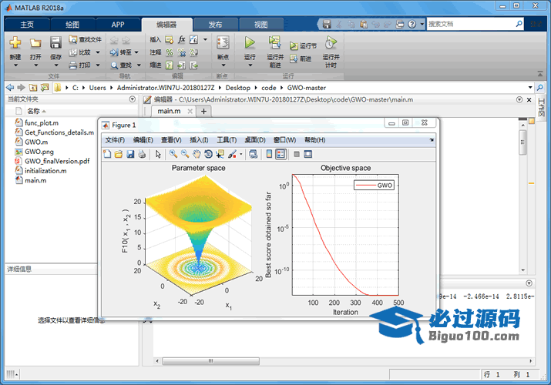Click Print icon in Figure 1 toolbar
Screen dimensions: 551x385
click(142, 154)
